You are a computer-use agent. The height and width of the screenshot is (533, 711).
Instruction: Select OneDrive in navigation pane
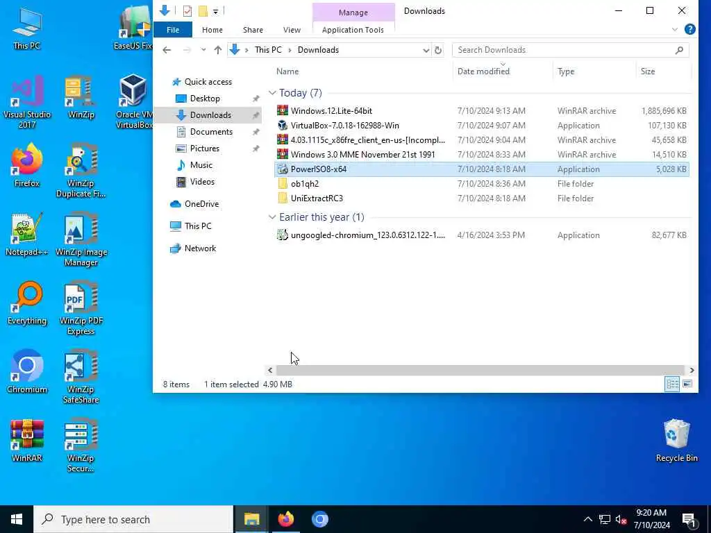click(x=201, y=204)
